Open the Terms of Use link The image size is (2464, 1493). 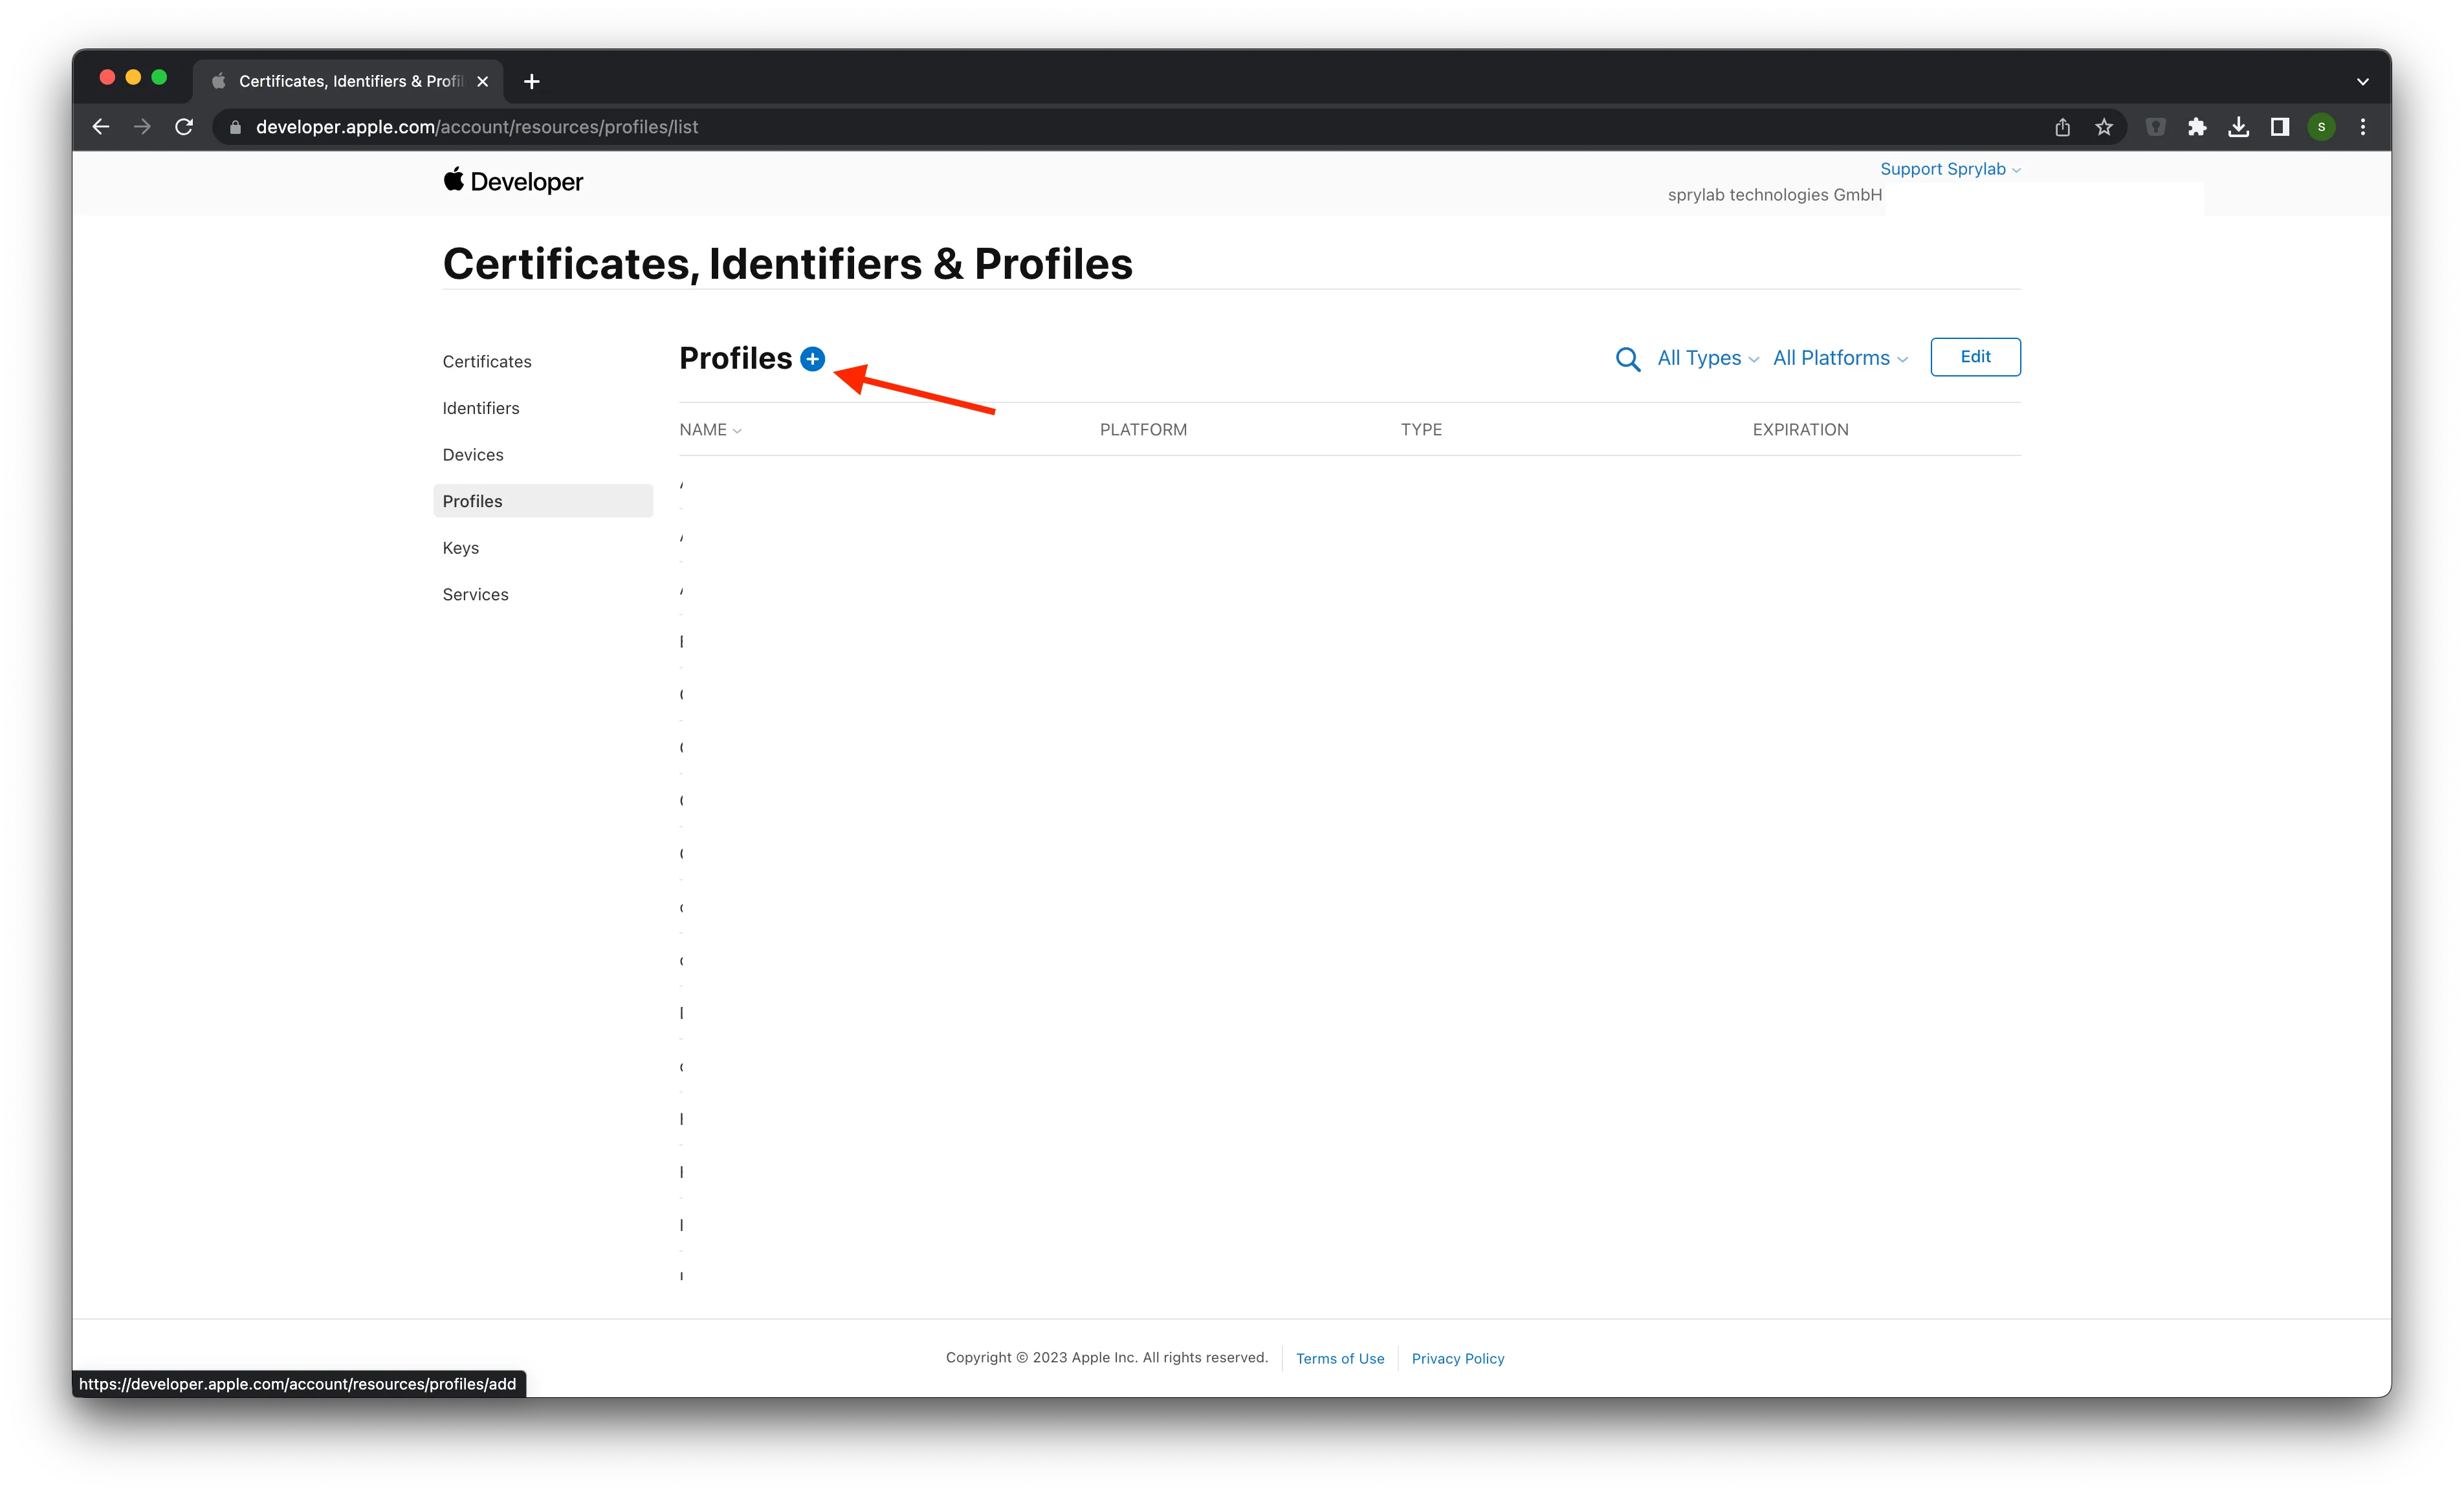point(1340,1358)
